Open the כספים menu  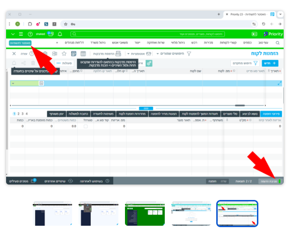pyautogui.click(x=247, y=43)
